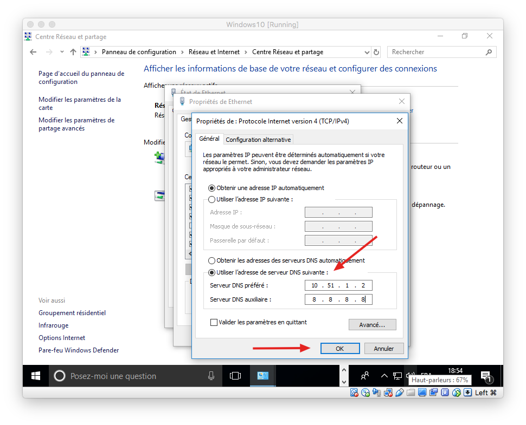
Task: Click the VirtualBox keyboard capture arrow icon
Action: 467,393
